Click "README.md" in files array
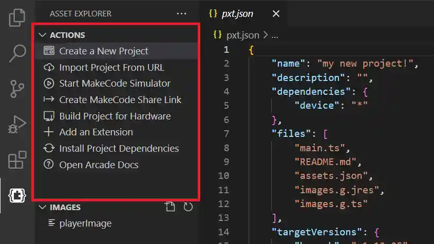434x244 pixels. 325,162
